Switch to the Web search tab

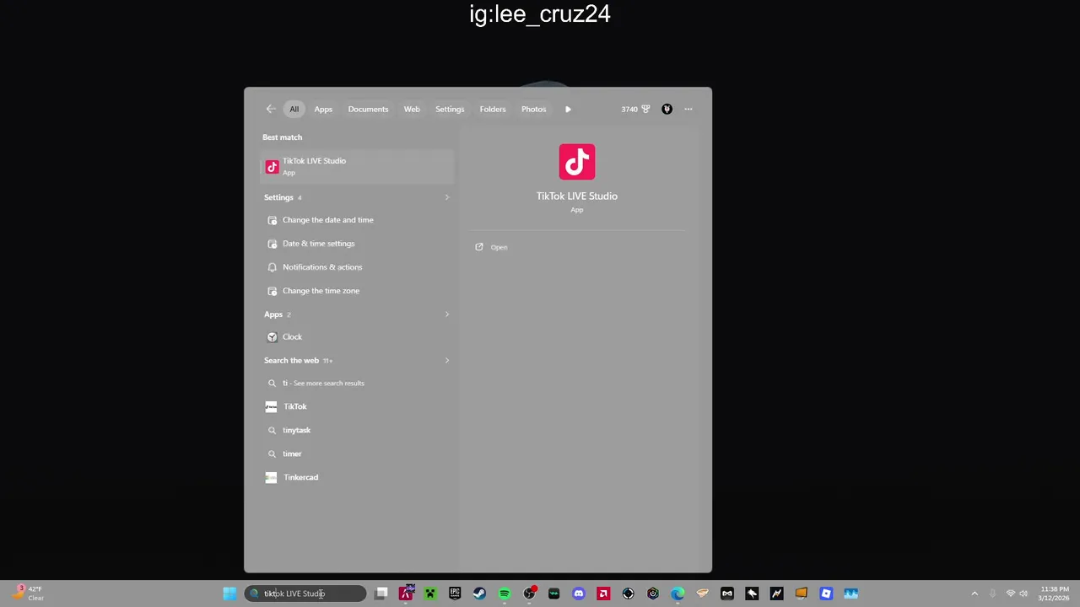412,109
